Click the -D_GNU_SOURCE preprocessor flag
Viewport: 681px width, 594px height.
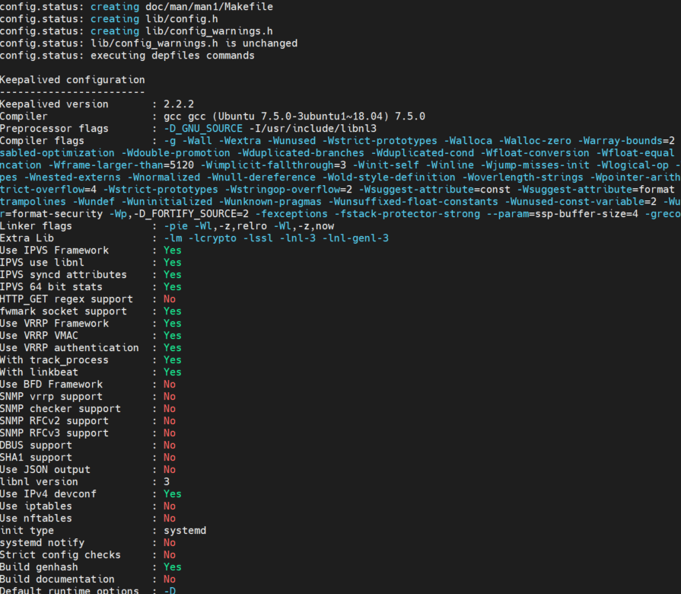click(203, 129)
